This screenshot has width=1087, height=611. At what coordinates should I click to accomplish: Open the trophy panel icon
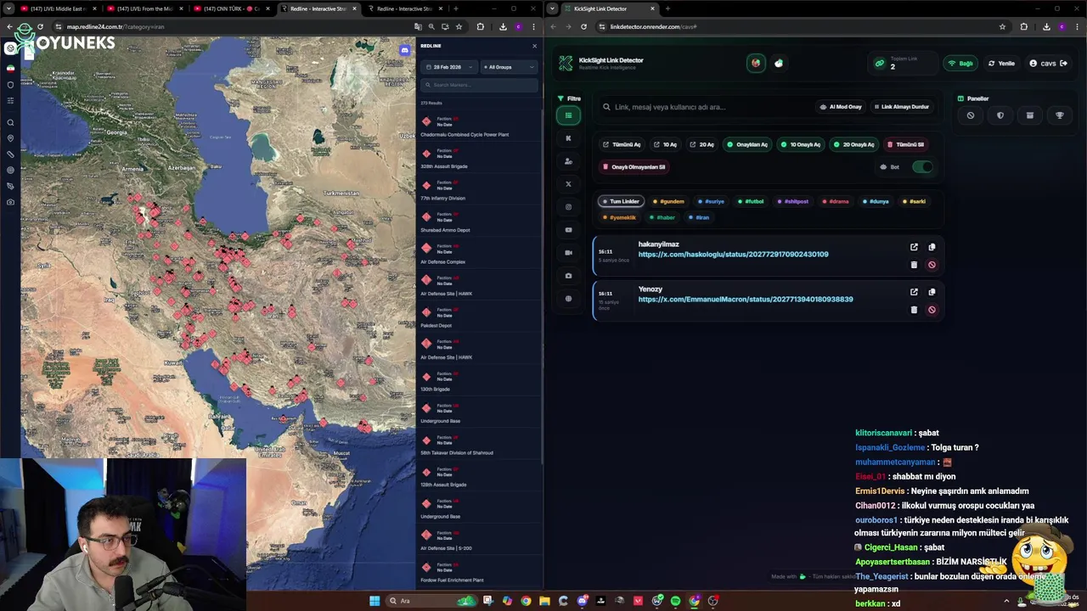1060,115
